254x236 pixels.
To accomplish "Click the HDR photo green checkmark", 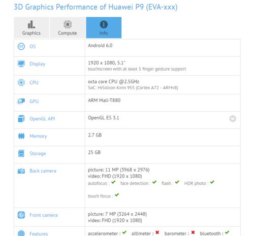I will pos(212,182).
